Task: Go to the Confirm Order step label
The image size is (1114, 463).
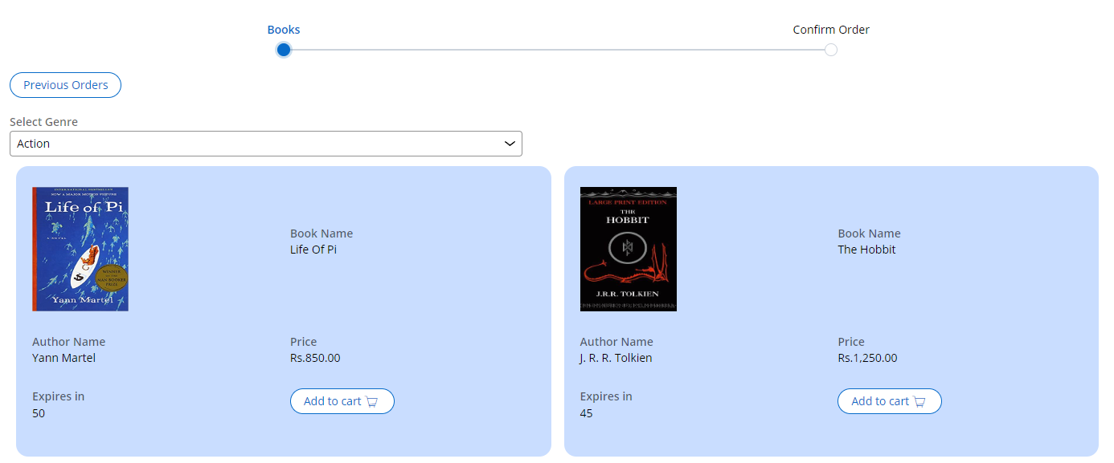Action: click(831, 30)
